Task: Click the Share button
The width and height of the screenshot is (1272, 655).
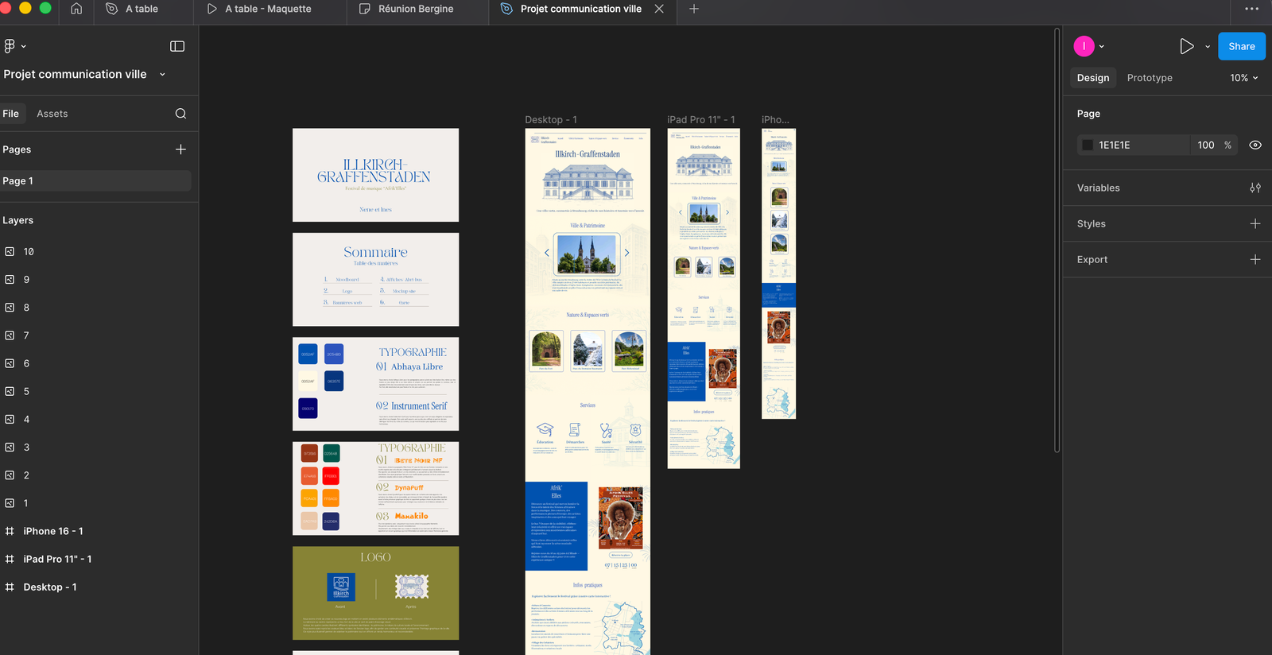Action: pyautogui.click(x=1241, y=46)
